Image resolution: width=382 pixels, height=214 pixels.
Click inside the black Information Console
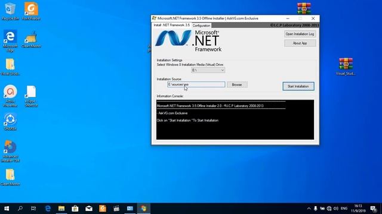click(x=235, y=119)
